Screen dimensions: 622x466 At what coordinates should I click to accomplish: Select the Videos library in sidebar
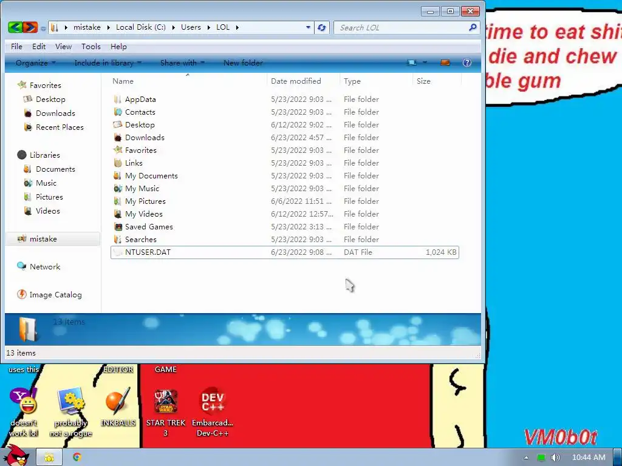pos(42,211)
